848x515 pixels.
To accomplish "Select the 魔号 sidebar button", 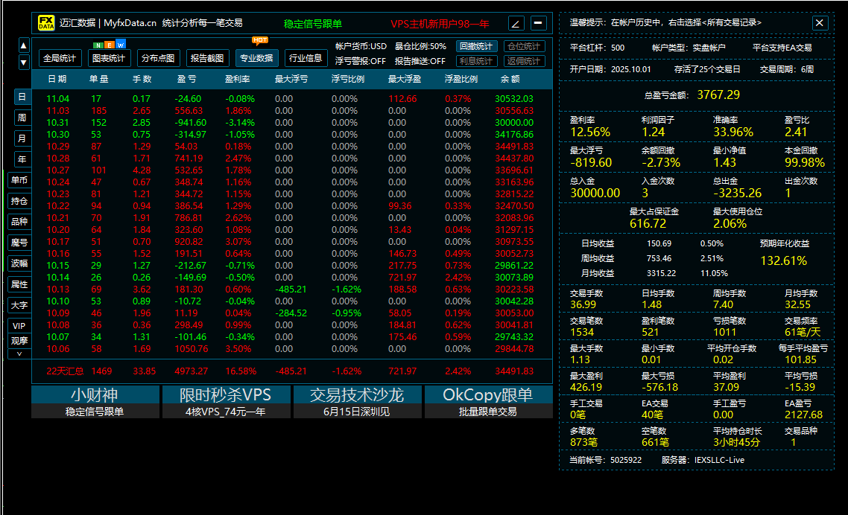I will 19,243.
